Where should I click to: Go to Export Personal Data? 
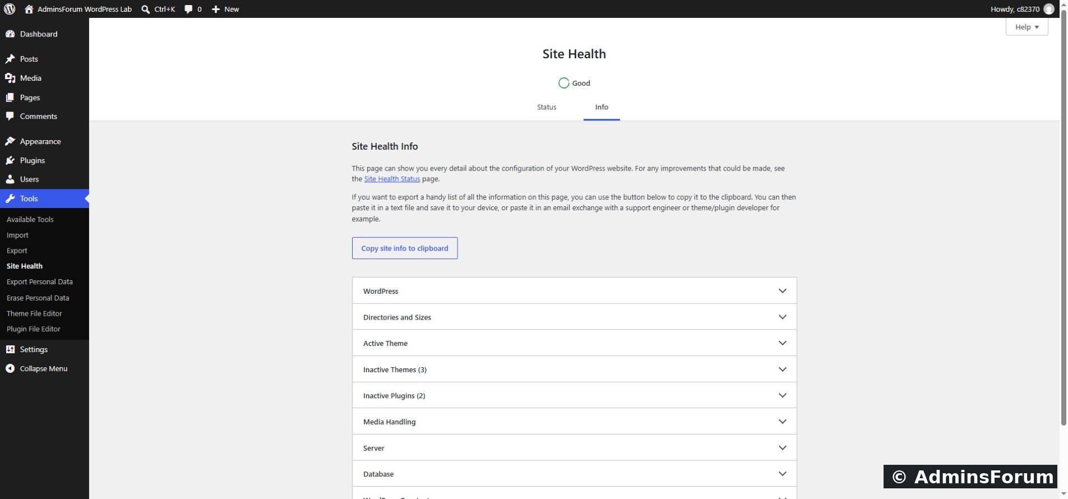pos(40,282)
